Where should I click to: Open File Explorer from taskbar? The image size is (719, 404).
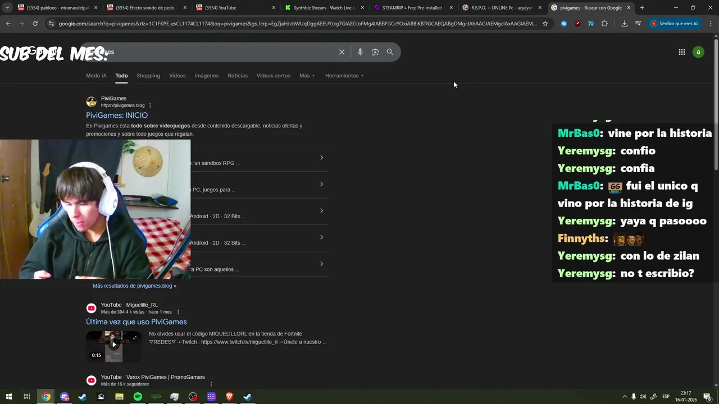tap(119, 397)
